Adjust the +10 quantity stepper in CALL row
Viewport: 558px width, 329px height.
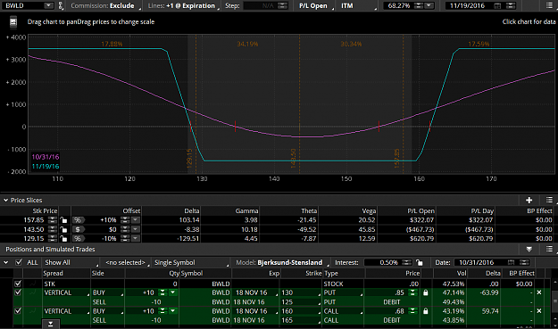(162, 311)
